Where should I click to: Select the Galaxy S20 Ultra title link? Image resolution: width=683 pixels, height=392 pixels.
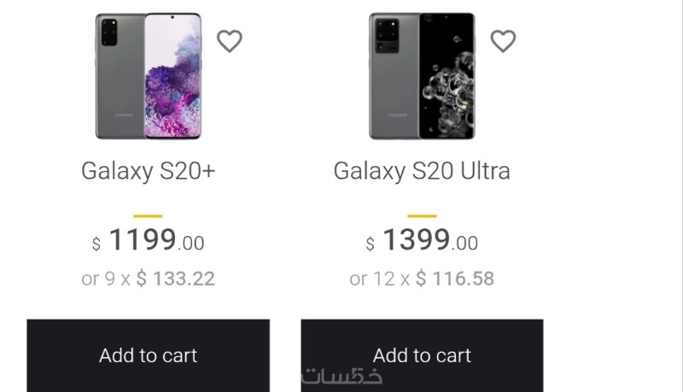pos(422,170)
